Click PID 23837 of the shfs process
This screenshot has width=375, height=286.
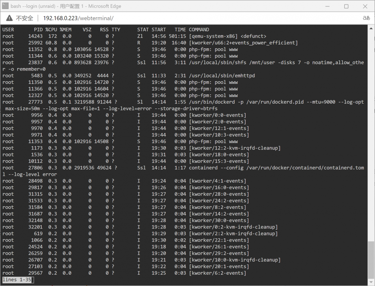coord(35,62)
